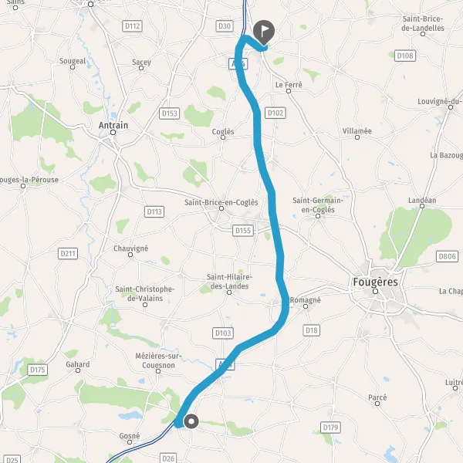Select the D112 road shield
Screen dimensions: 463x463
(x=132, y=26)
